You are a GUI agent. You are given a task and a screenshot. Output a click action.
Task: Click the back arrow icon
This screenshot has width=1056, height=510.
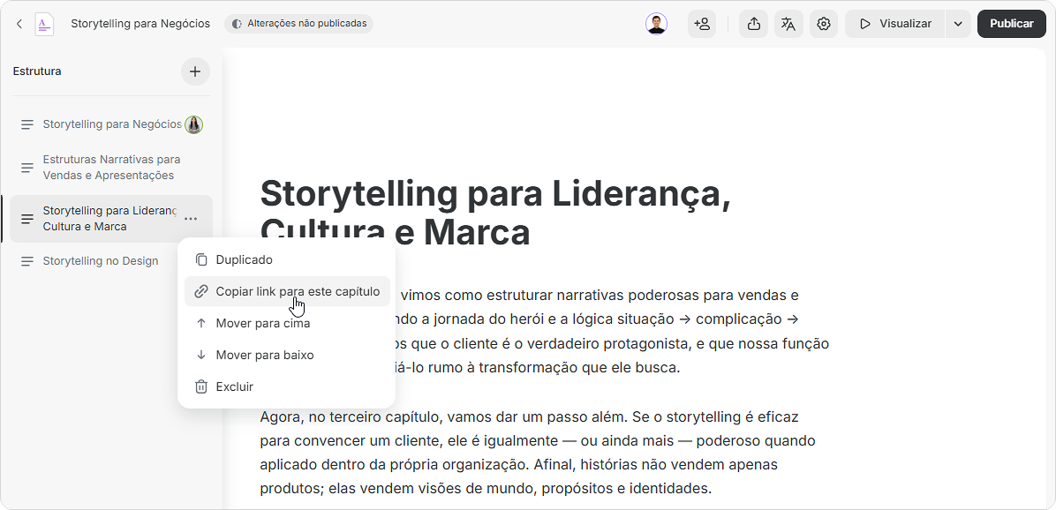tap(19, 24)
